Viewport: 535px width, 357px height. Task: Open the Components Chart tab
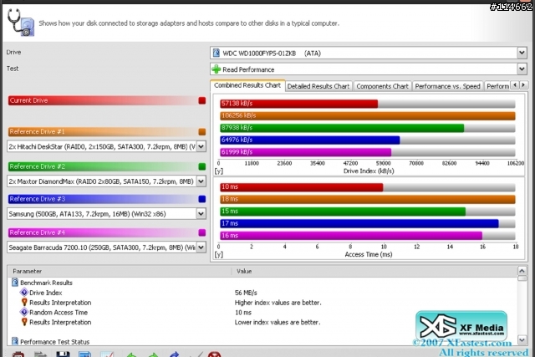click(x=382, y=86)
